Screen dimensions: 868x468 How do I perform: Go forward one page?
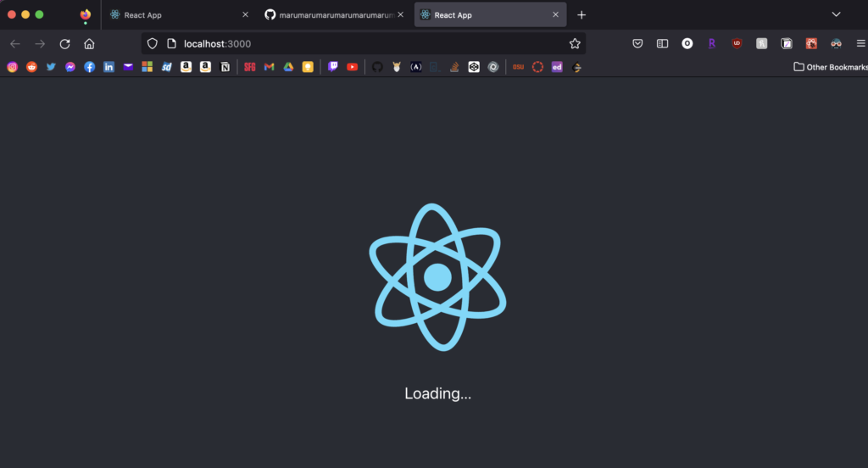pos(40,44)
